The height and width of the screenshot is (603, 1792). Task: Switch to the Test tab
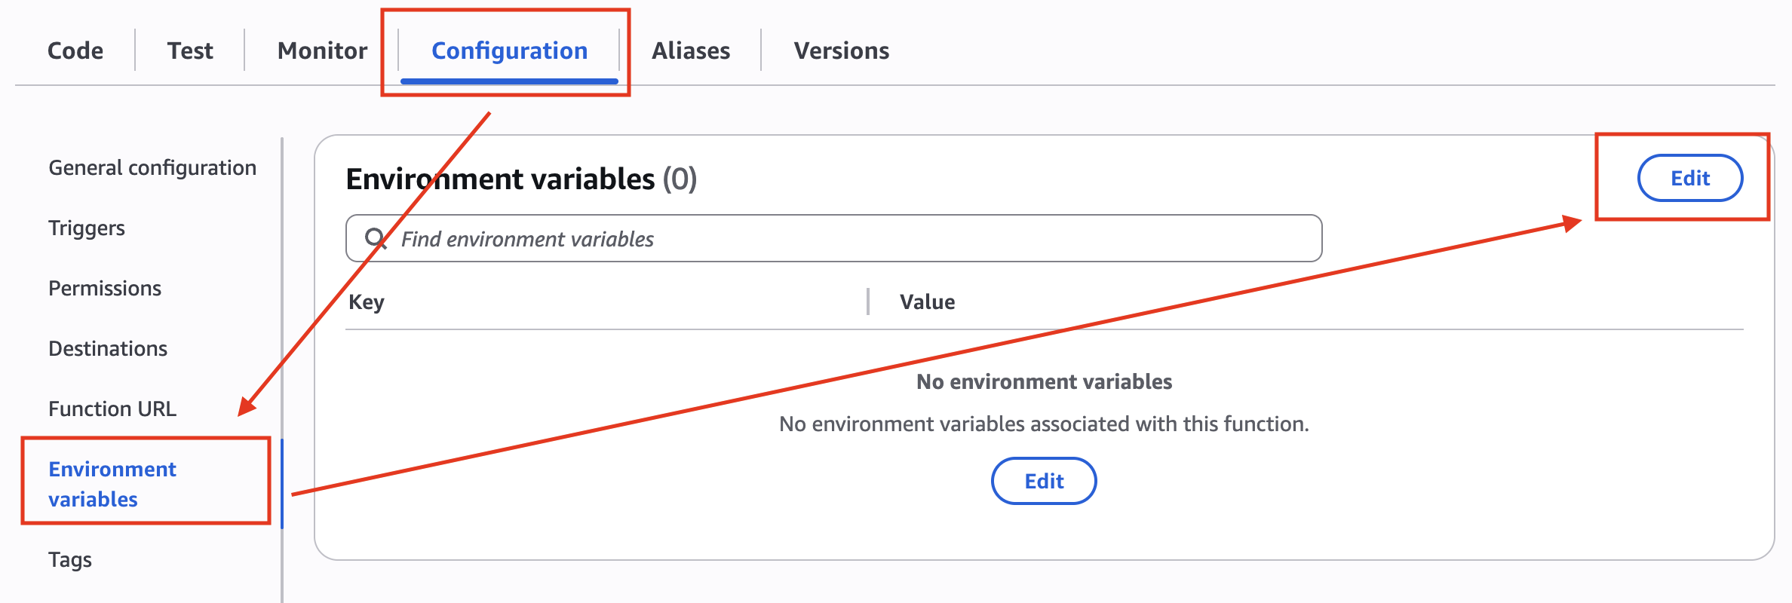pyautogui.click(x=190, y=51)
